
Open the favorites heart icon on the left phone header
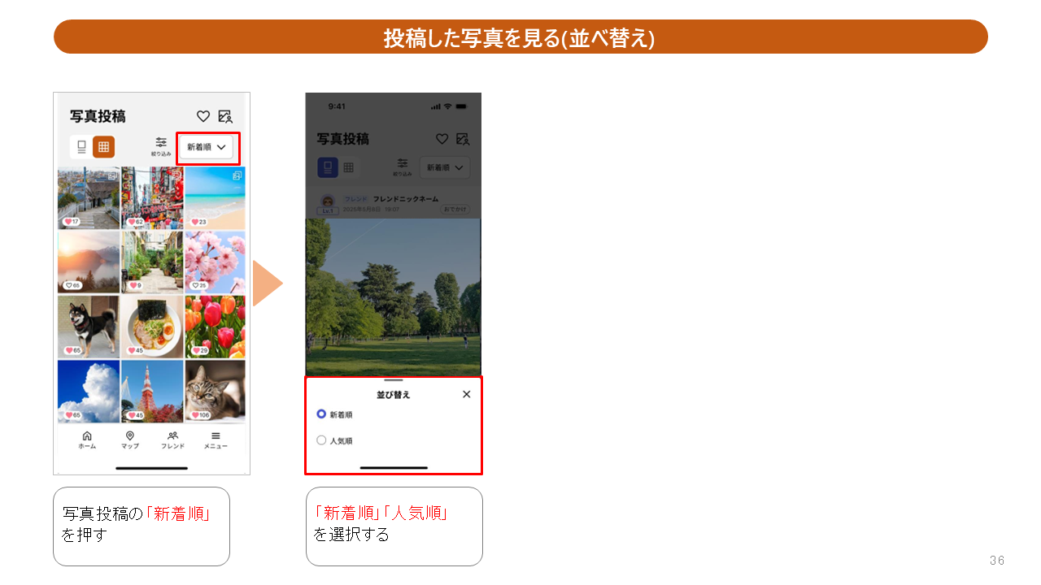[x=203, y=116]
